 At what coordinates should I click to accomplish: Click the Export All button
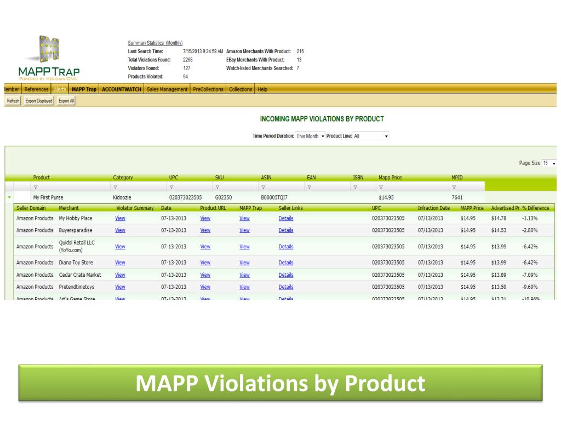click(x=66, y=101)
